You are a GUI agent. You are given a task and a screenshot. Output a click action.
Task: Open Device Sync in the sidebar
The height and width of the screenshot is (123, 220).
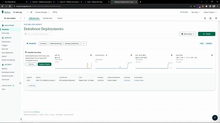(x=6, y=42)
